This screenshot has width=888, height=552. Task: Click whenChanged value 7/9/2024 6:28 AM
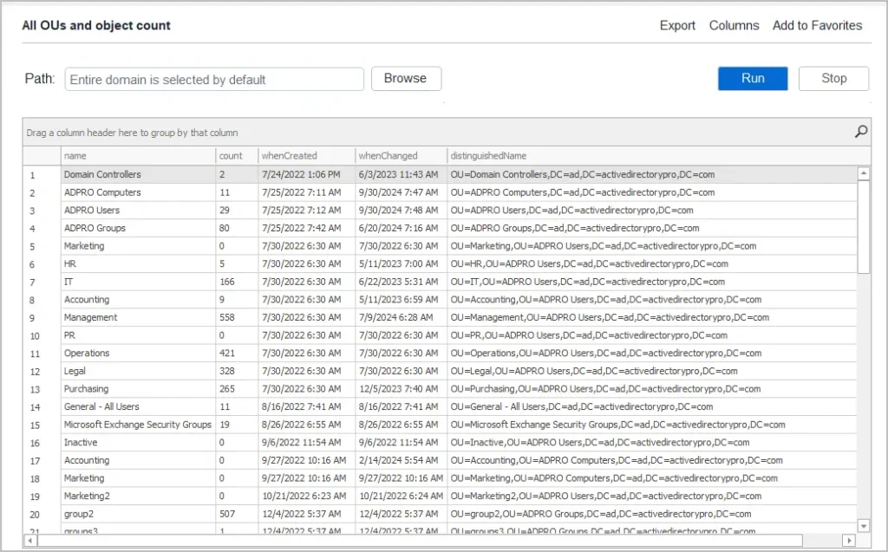click(395, 317)
